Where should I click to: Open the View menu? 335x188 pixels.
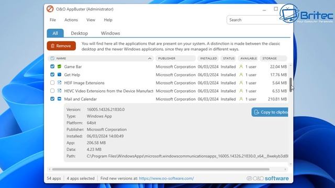click(91, 20)
